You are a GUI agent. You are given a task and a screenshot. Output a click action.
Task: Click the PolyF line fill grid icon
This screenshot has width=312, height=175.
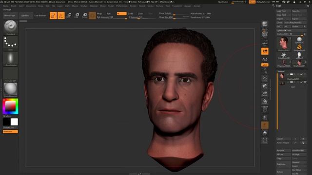point(265,109)
